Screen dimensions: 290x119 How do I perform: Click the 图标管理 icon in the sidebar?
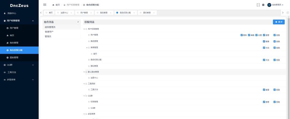pos(8,58)
